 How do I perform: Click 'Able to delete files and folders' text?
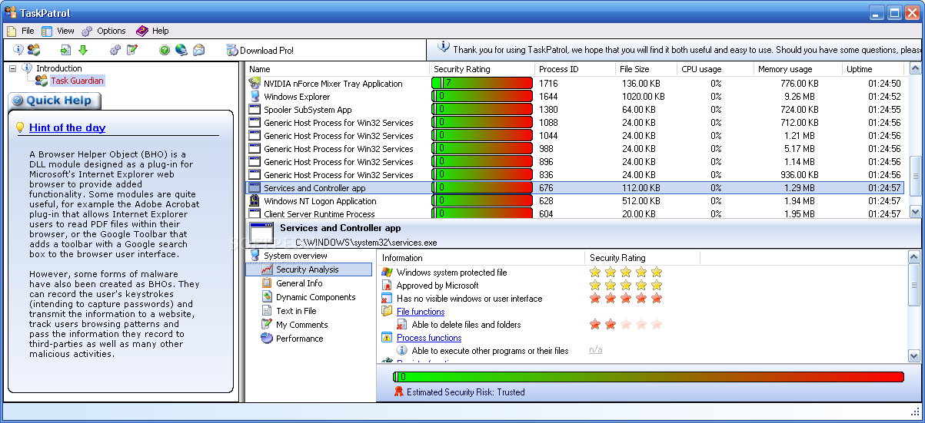pyautogui.click(x=466, y=325)
